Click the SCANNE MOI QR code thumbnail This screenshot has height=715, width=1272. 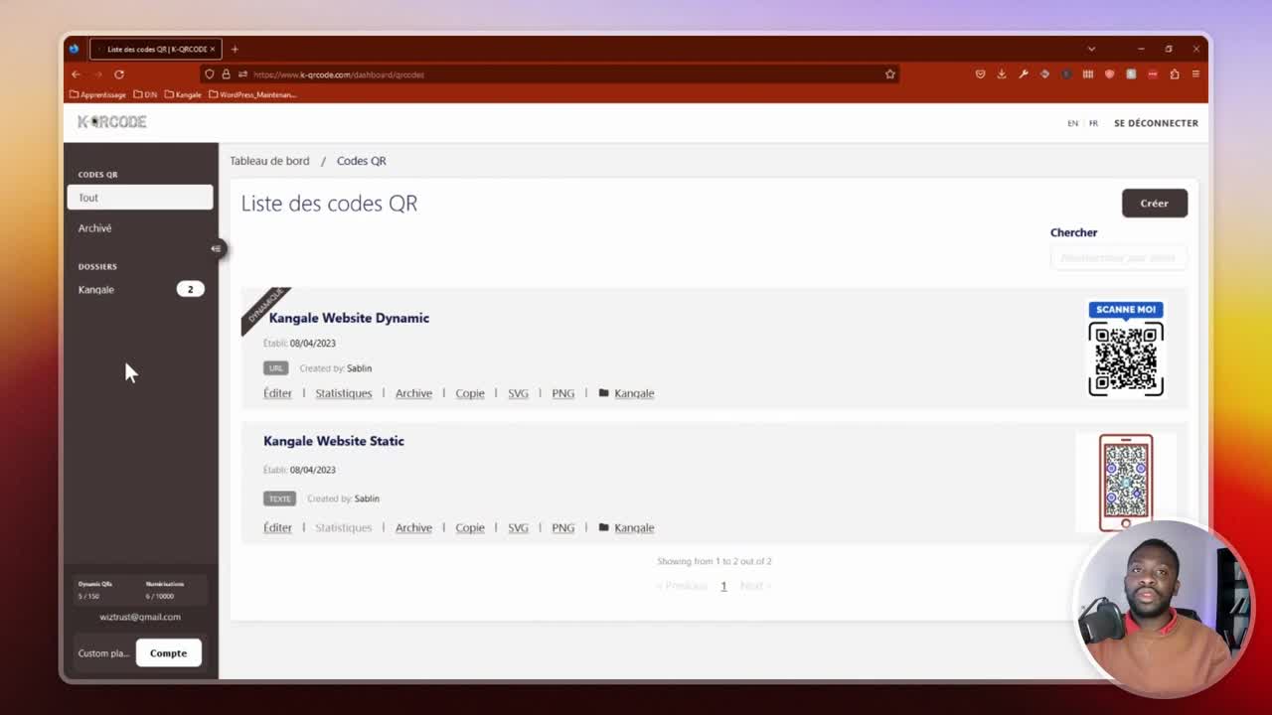(1126, 349)
